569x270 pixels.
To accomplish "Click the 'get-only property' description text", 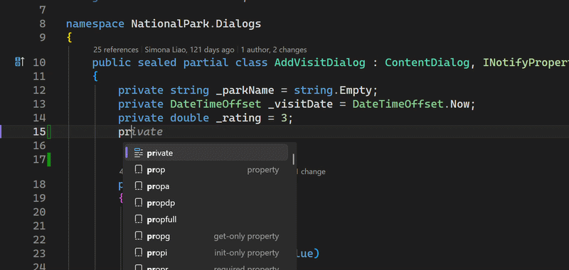I will point(246,237).
